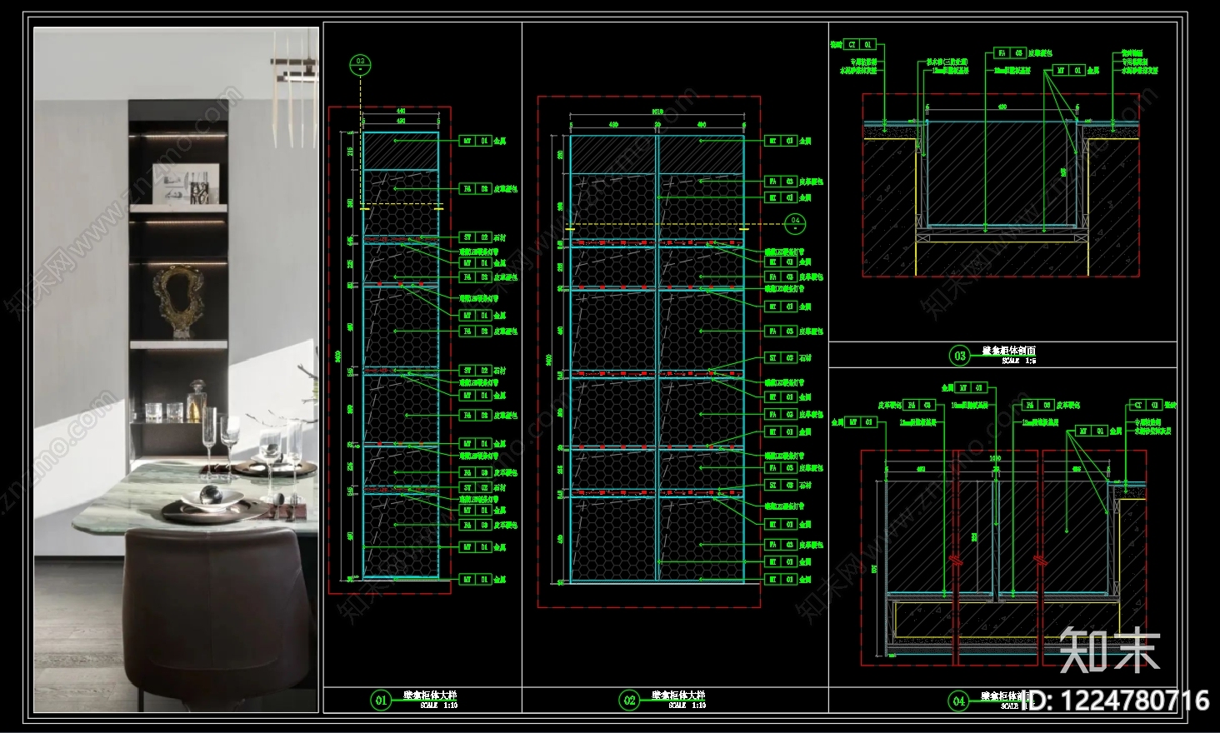
Task: Click the framed artwork on the top shelf
Action: pos(187,183)
